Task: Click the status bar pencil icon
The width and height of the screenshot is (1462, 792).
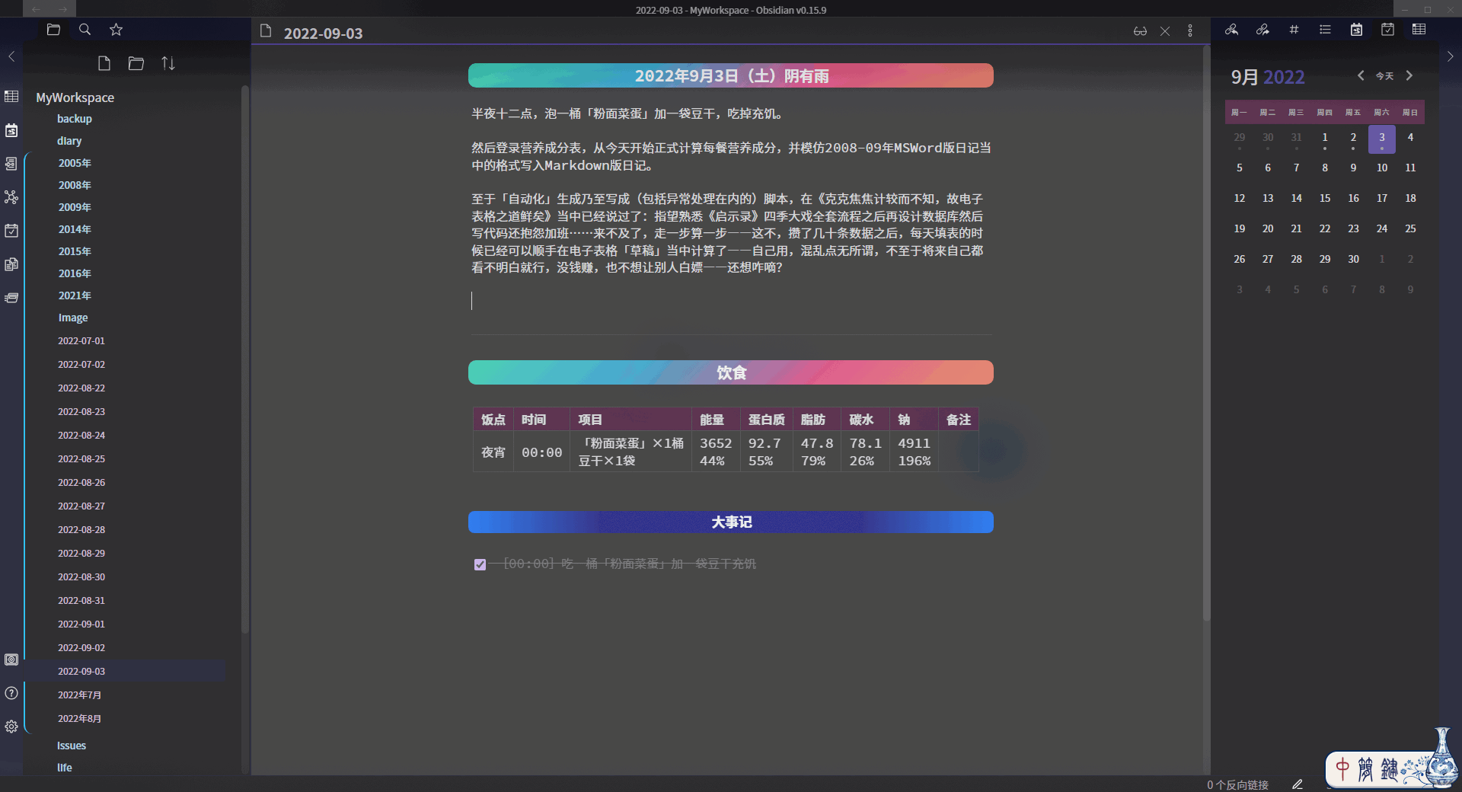Action: (x=1298, y=784)
